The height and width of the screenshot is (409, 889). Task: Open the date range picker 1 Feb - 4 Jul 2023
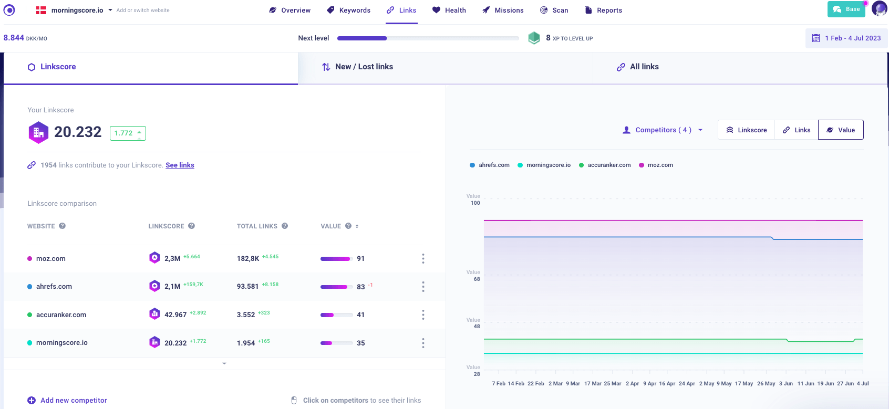846,38
